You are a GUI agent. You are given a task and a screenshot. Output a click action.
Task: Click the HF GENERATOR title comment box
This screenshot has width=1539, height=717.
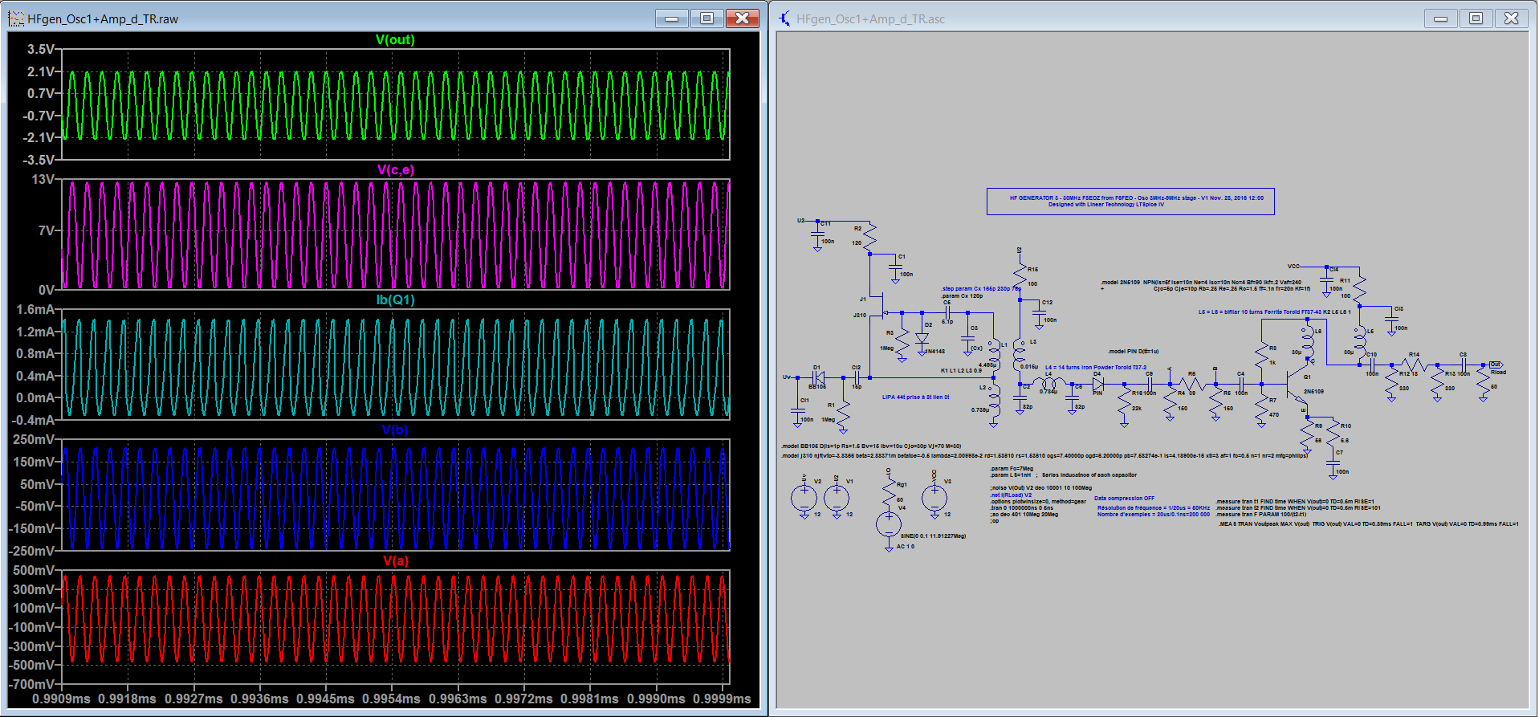1130,201
